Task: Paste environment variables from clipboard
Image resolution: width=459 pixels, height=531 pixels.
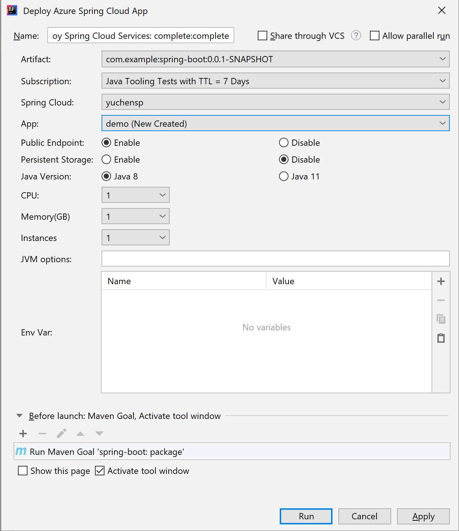Action: [441, 338]
